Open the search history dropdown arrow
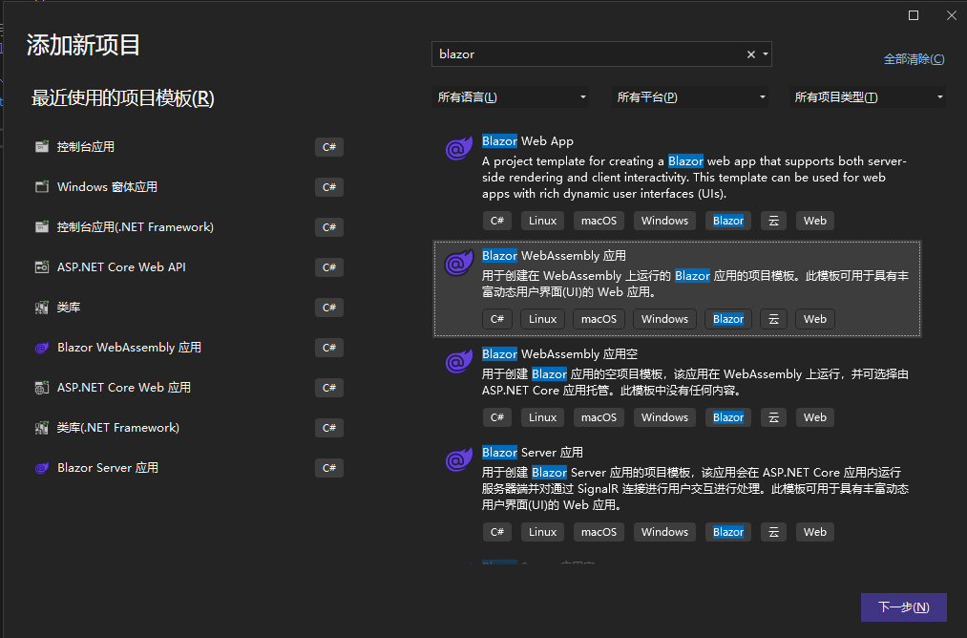The image size is (967, 638). (766, 54)
